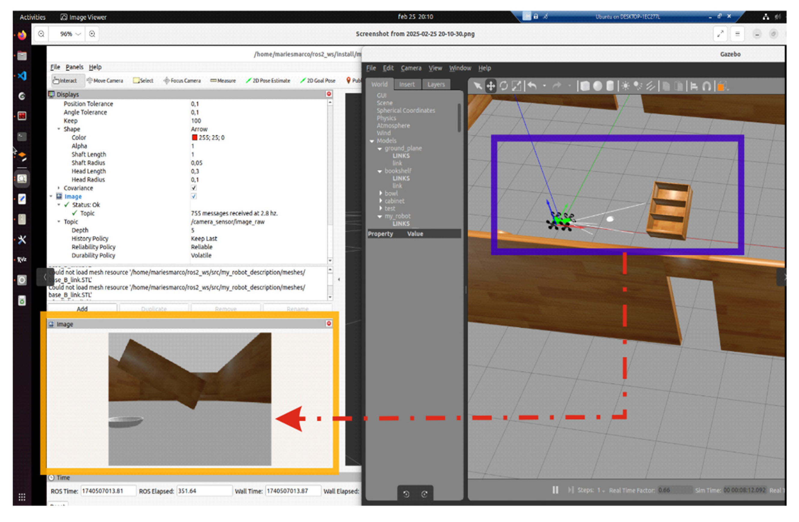The height and width of the screenshot is (522, 799).
Task: Expand the cabinet model in the tree
Action: tap(381, 201)
